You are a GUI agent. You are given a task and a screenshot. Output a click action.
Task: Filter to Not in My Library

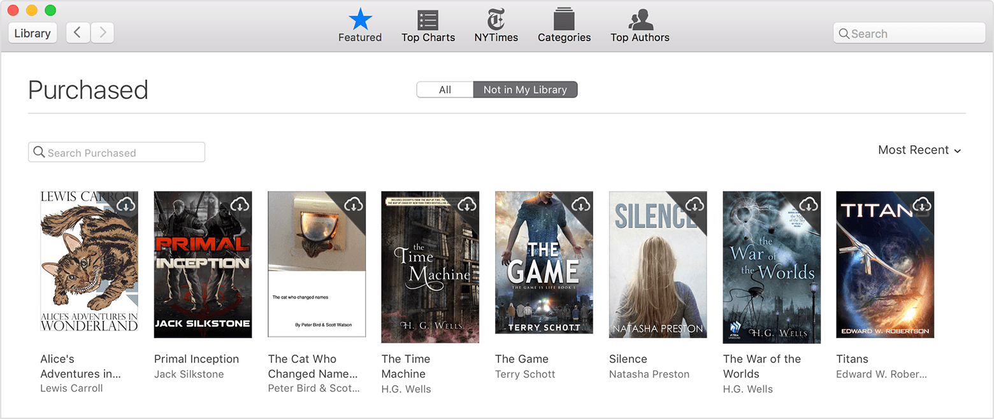tap(525, 90)
